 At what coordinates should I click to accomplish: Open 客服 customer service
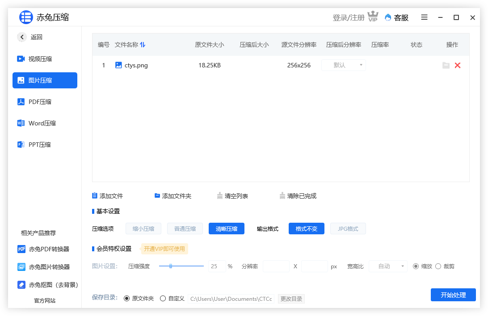pyautogui.click(x=396, y=17)
